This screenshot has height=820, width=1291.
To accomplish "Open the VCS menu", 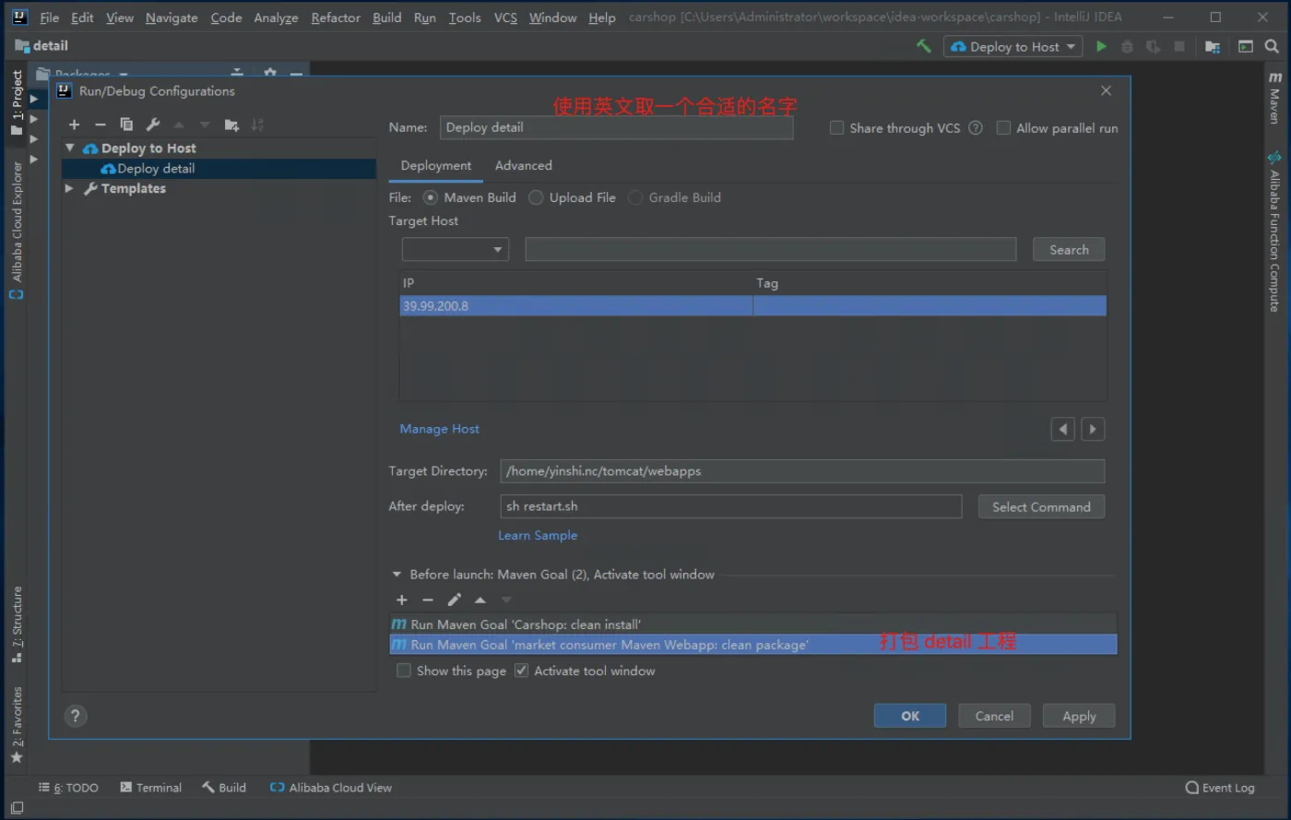I will tap(505, 18).
